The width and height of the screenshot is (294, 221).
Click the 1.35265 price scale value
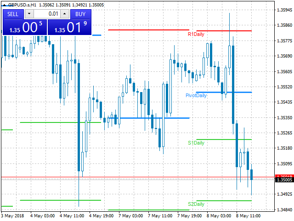pyautogui.click(x=284, y=133)
